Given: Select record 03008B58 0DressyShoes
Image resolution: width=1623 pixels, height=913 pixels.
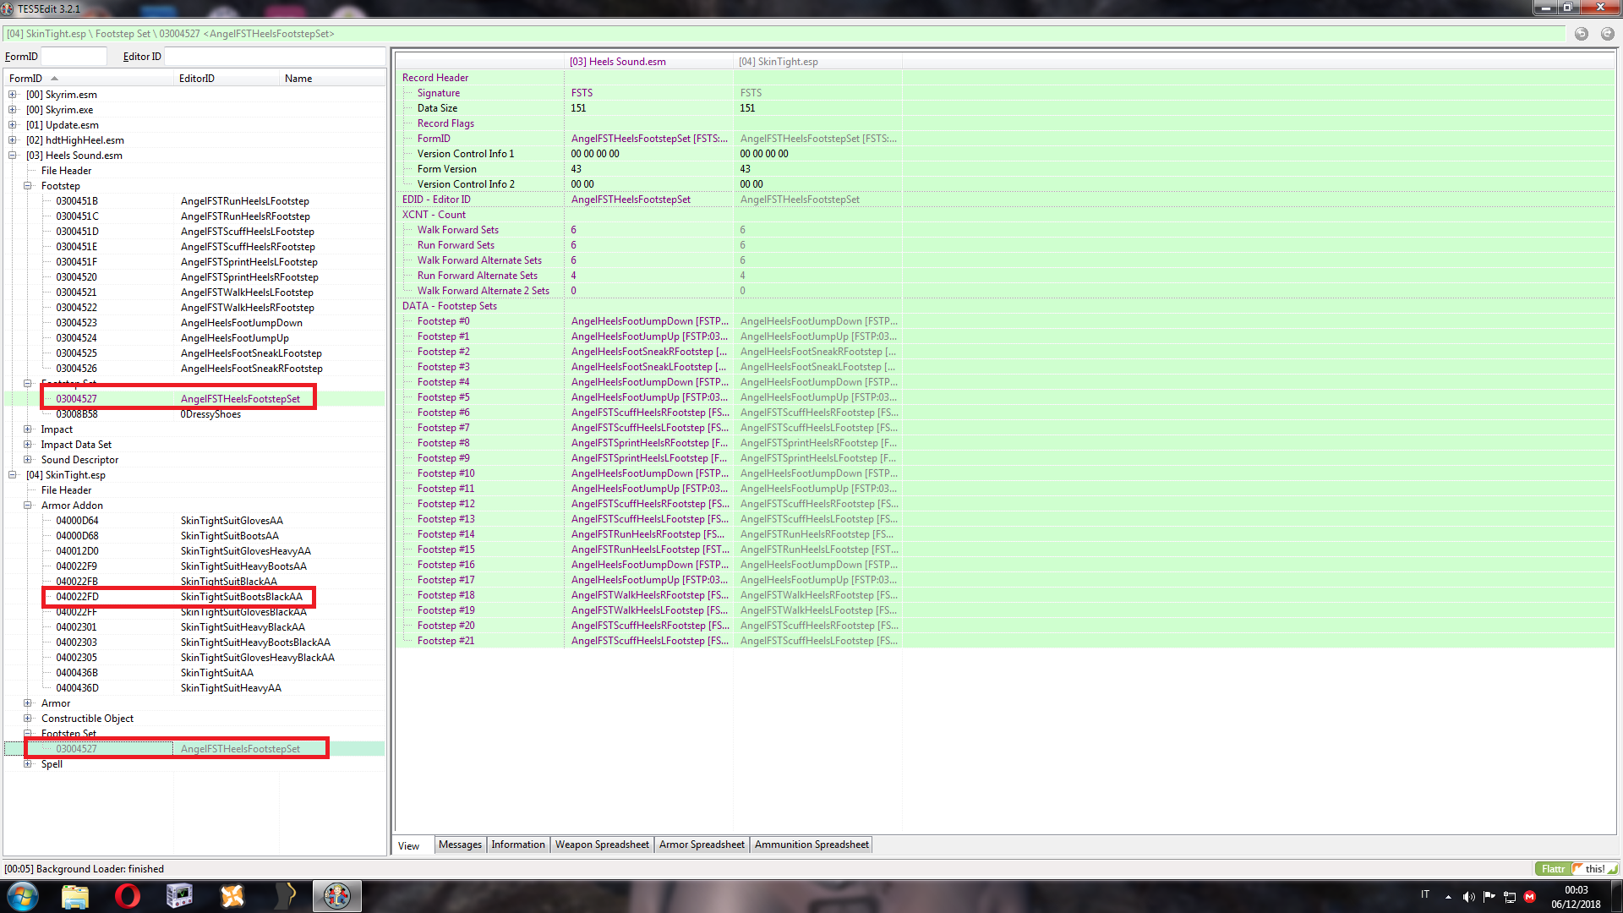Looking at the screenshot, I should [194, 414].
